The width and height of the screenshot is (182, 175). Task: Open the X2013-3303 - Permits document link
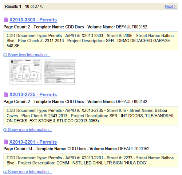[33, 20]
